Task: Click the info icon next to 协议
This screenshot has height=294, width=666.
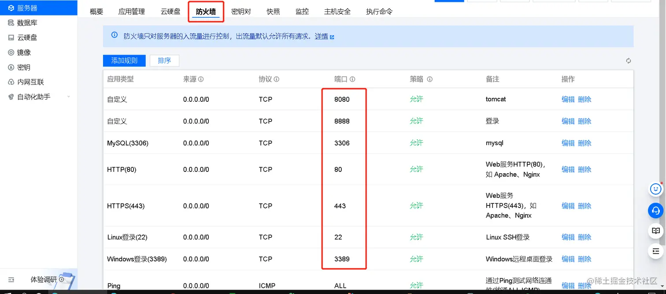Action: 277,79
